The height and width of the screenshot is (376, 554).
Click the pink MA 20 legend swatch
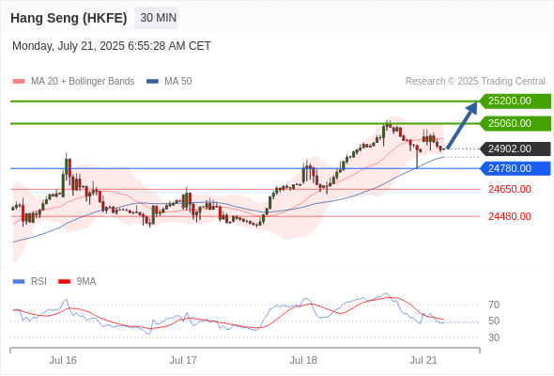[19, 82]
